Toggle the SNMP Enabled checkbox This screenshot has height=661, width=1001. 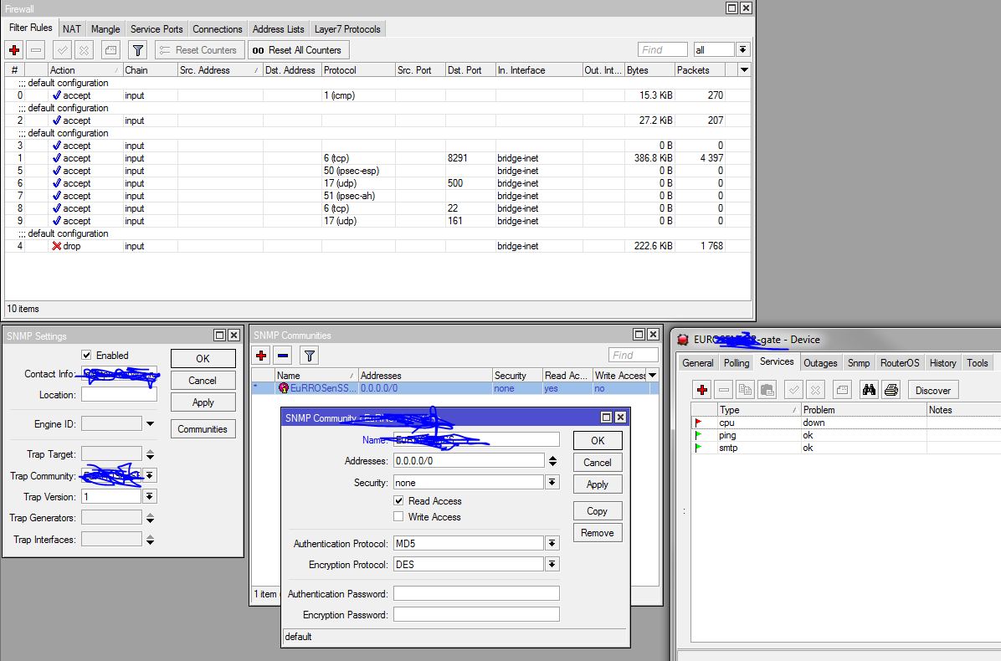coord(86,356)
